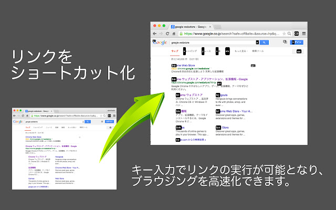336x210 pixels.
Task: Go back in the small browser window
Action: coord(14,115)
